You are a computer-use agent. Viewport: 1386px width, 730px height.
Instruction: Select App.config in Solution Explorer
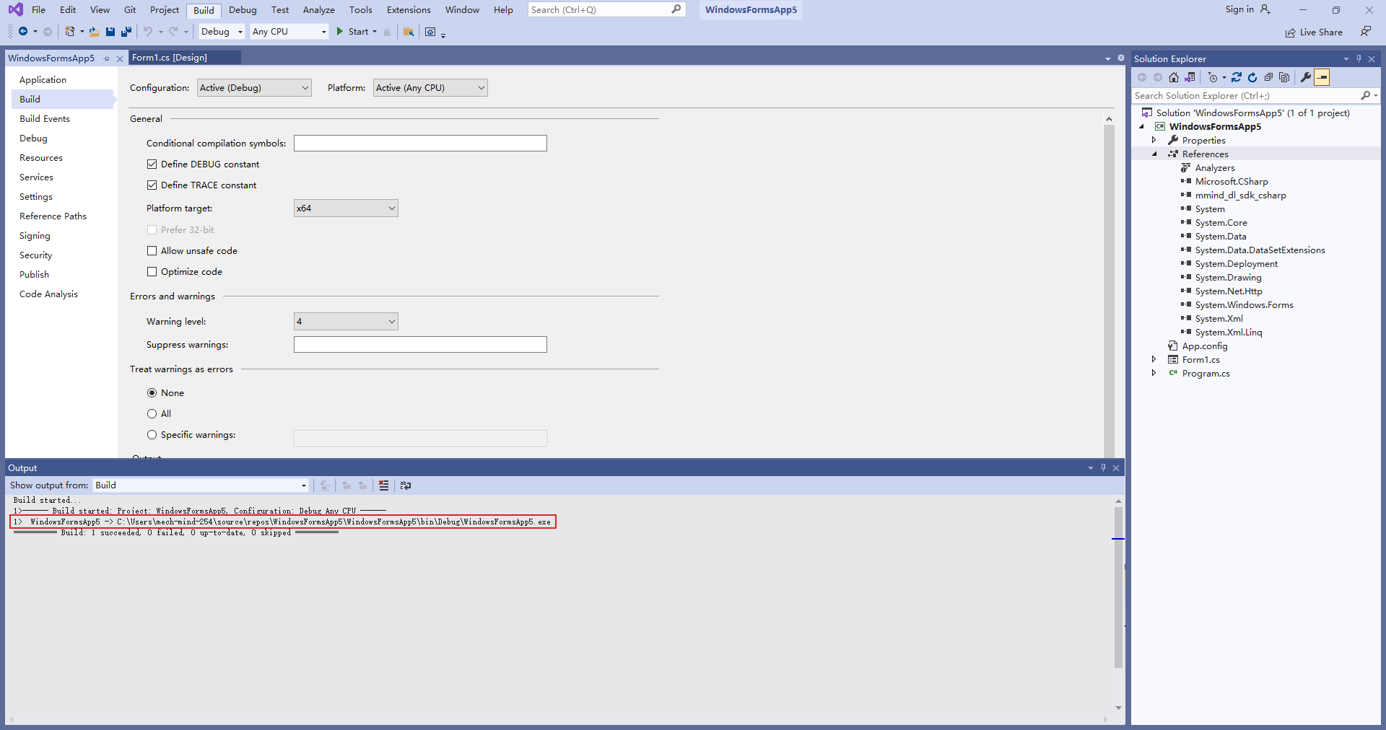pyautogui.click(x=1204, y=346)
